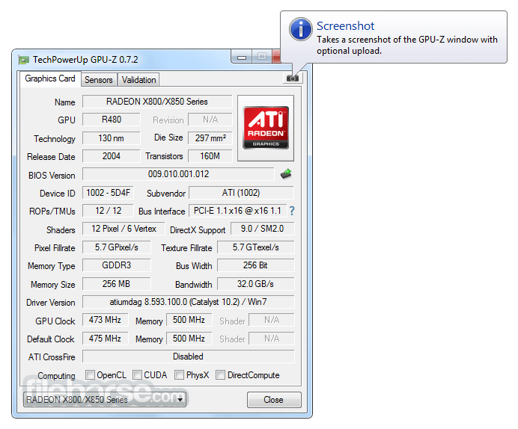Click the ATI CrossFire field showing Disabled
The height and width of the screenshot is (429, 518).
[189, 357]
